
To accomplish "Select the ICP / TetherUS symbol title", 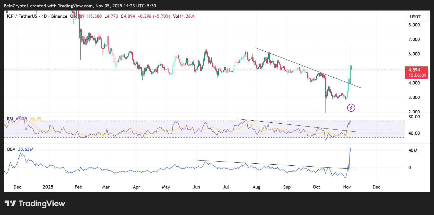I will 22,16.
